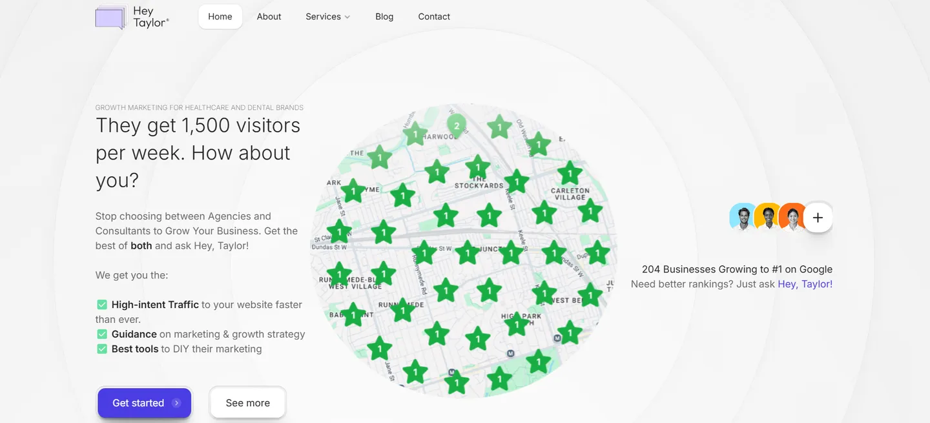The image size is (930, 423).
Task: Click 'GROWTH MARKETING FOR HEALTHCARE AND DENTAL BRANDS'
Action: (x=200, y=108)
